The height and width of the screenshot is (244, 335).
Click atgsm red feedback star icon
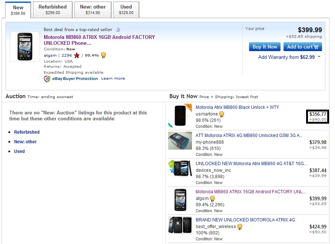pos(77,56)
